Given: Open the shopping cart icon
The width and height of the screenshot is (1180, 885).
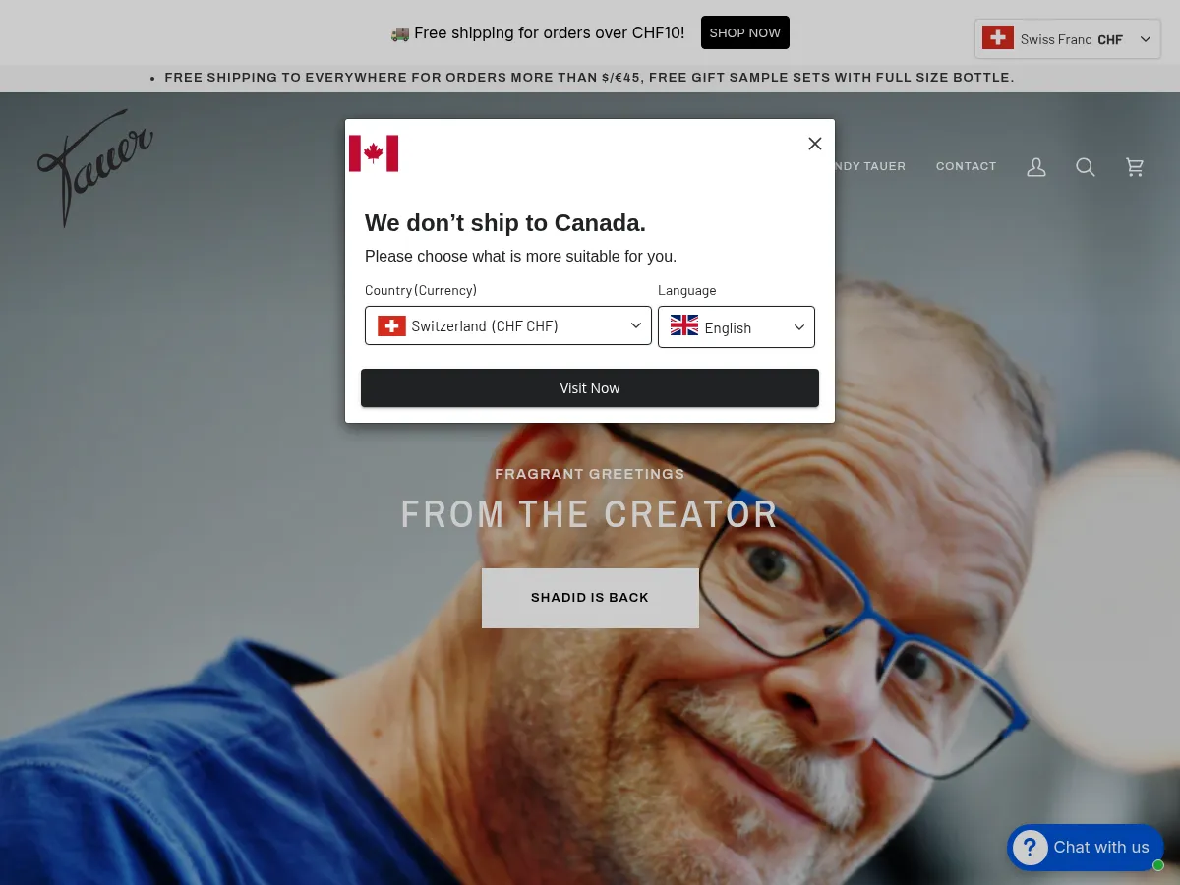Looking at the screenshot, I should tap(1135, 168).
